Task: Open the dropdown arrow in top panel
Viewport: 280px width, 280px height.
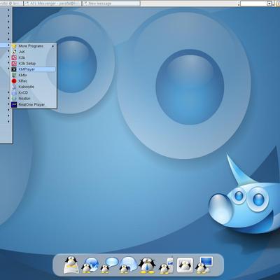Action: click(269, 3)
